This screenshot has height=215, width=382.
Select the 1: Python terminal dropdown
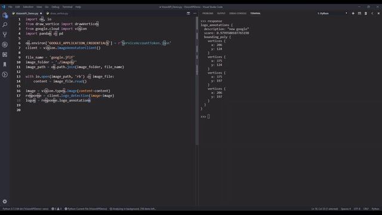coord(332,13)
